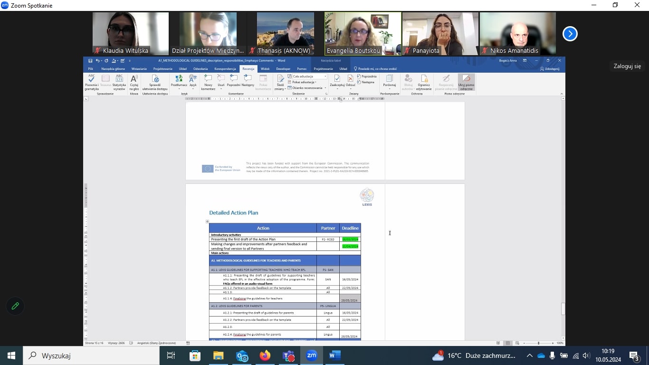Screen dimensions: 649x365
Task: Click Wyrazy: 2606 word count status
Action: tap(116, 343)
